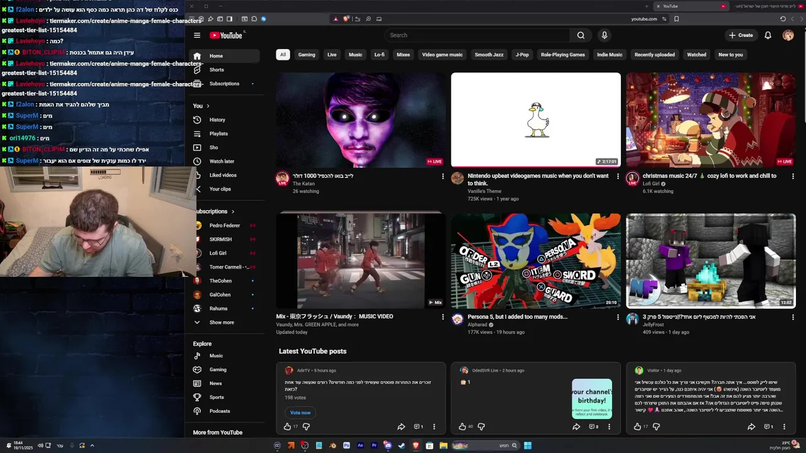Open the notifications bell
806x453 pixels.
point(768,35)
